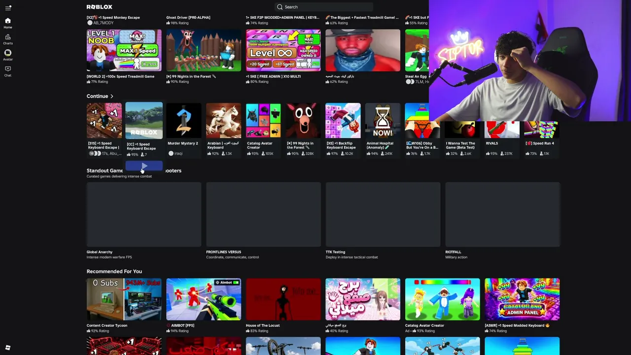Click The Biggest + Fastest Treadmill Game title

point(362,17)
